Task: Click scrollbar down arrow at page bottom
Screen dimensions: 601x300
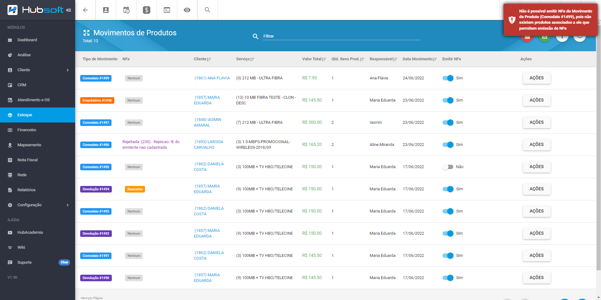Action: 598,297
